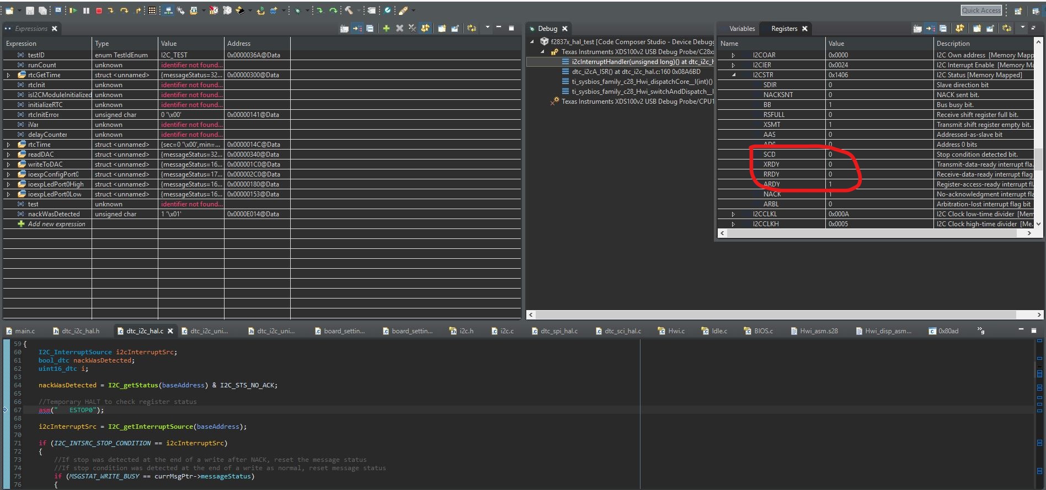
Task: Click the Type column header in Expressions
Action: pos(125,44)
